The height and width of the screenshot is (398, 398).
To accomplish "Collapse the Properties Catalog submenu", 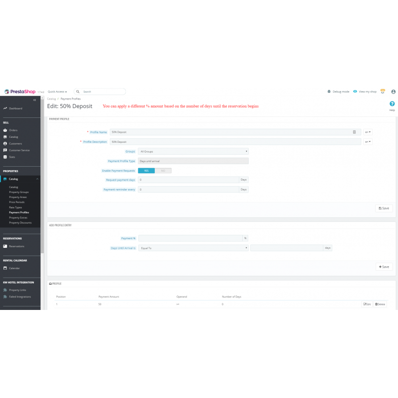I will 37,179.
